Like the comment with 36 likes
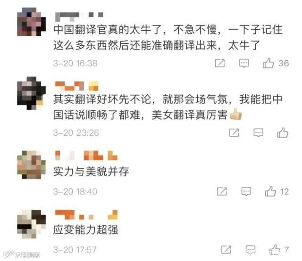This screenshot has width=302, height=261. pyautogui.click(x=268, y=63)
